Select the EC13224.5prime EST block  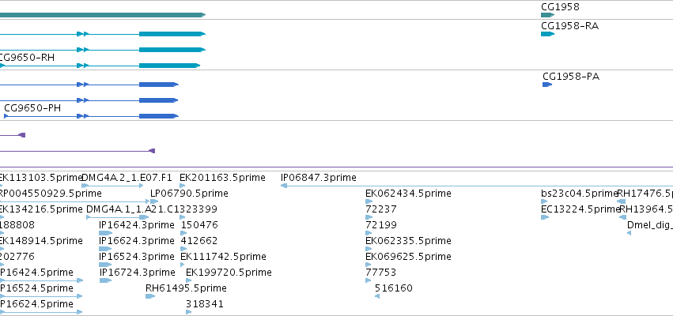(545, 217)
